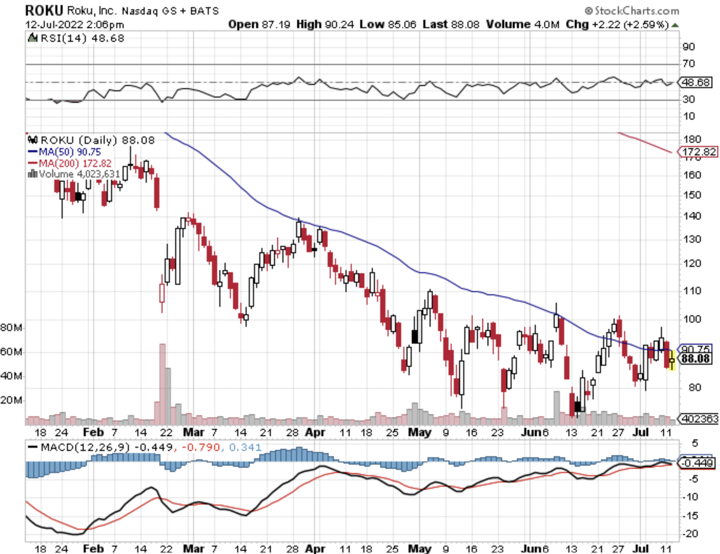Image resolution: width=720 pixels, height=554 pixels.
Task: Click the red MA(200) legend line marker
Action: pos(32,163)
